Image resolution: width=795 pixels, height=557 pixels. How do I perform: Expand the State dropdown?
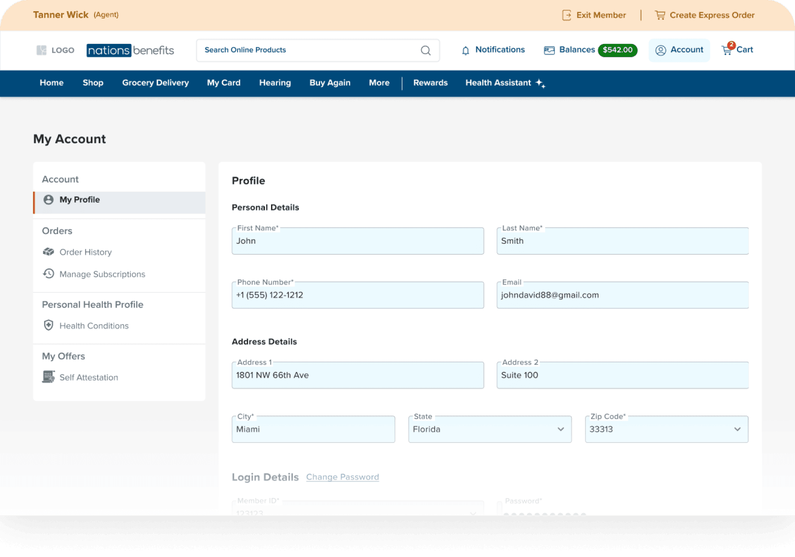[x=561, y=429]
